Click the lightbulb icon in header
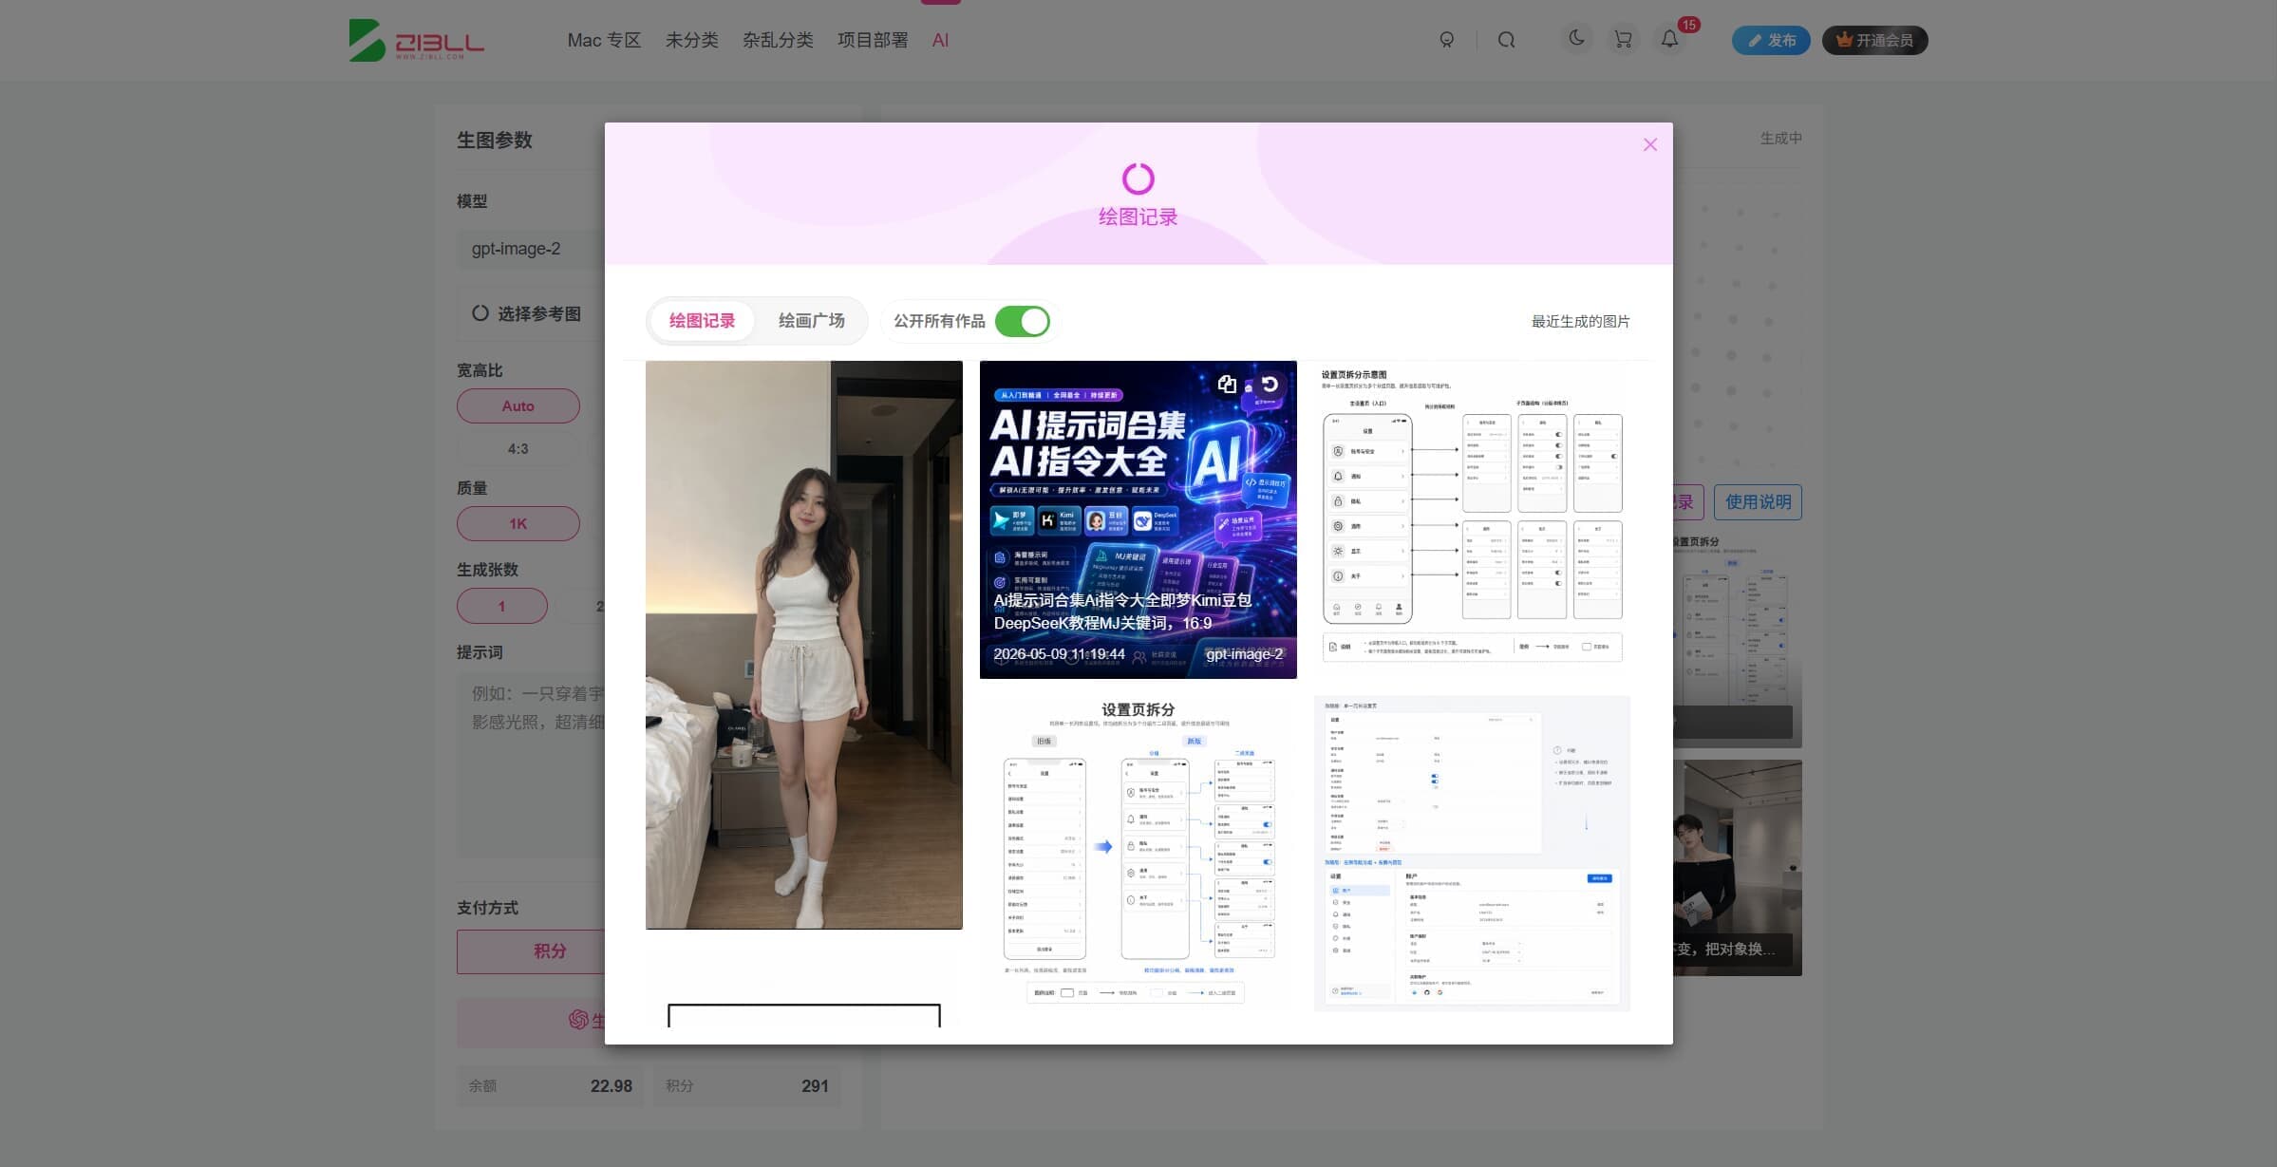 click(x=1446, y=40)
